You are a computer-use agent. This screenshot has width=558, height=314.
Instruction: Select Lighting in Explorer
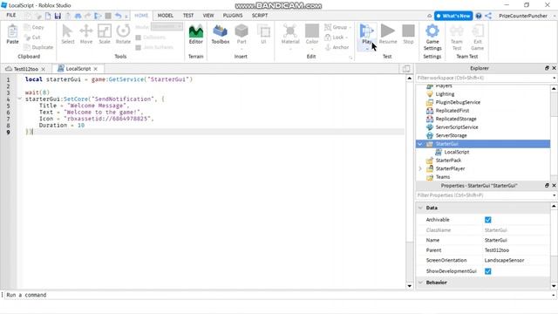(x=445, y=94)
